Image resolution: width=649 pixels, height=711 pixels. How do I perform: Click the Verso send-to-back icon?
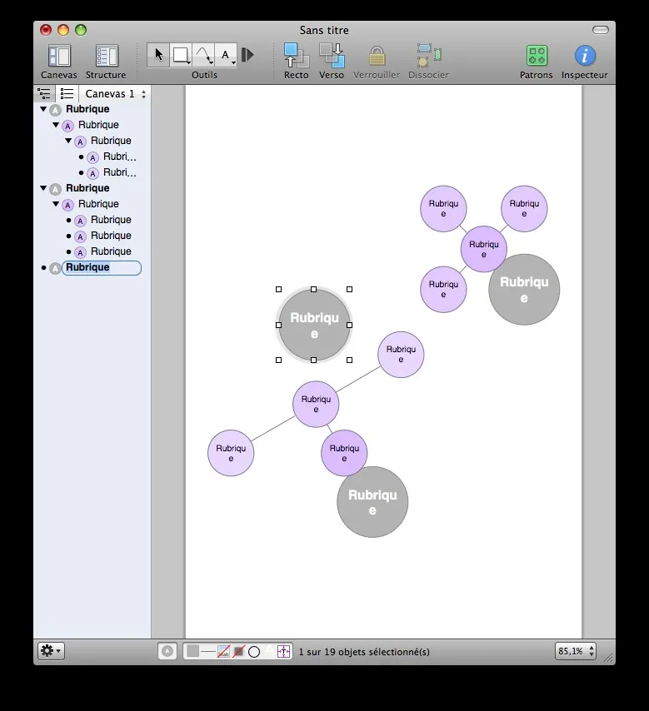pyautogui.click(x=332, y=55)
